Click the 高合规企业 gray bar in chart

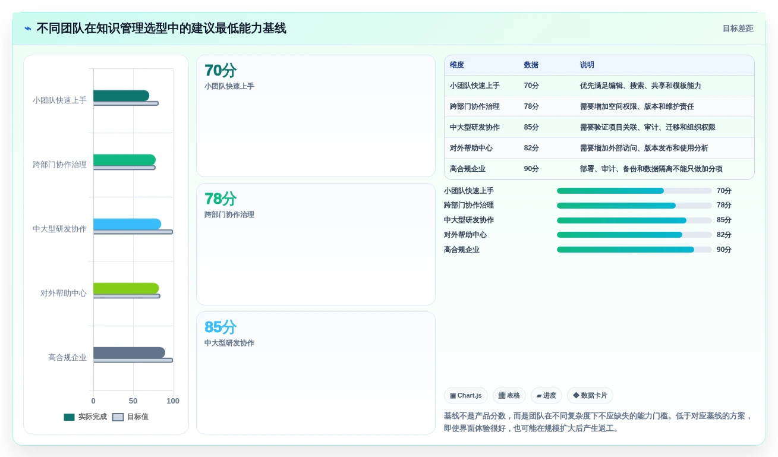[x=129, y=352]
